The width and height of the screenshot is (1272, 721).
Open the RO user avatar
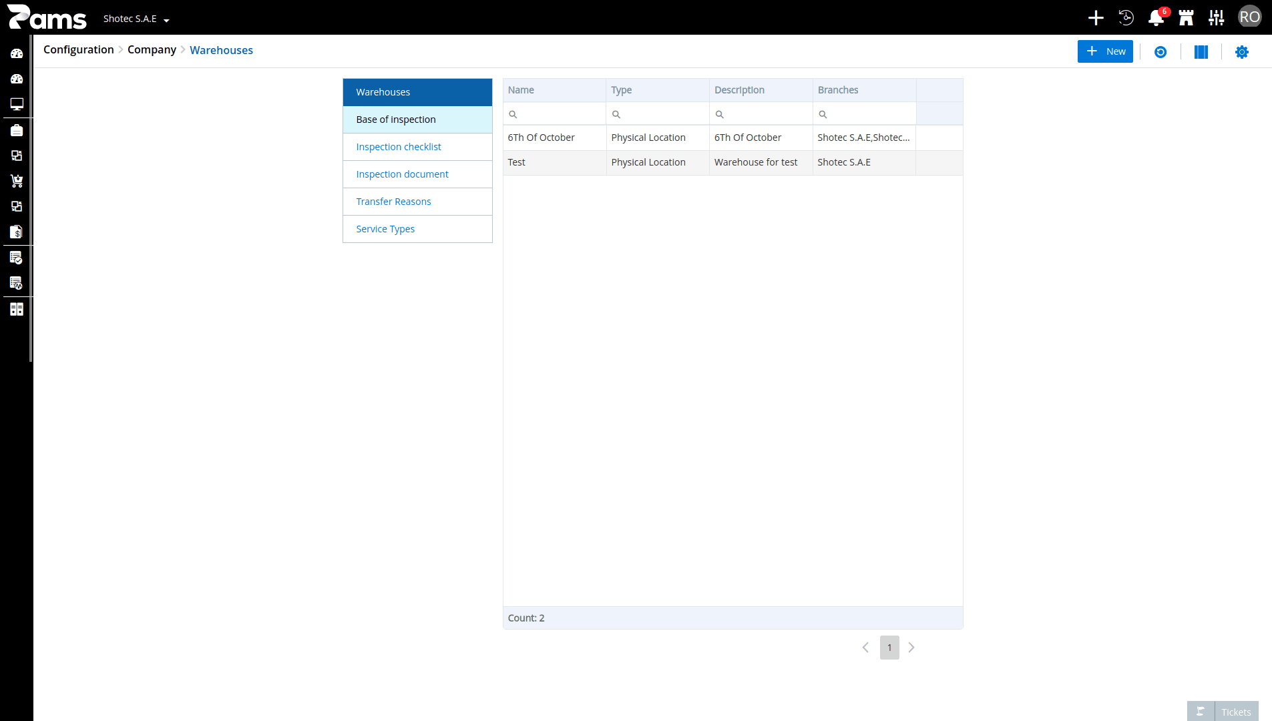click(1249, 17)
